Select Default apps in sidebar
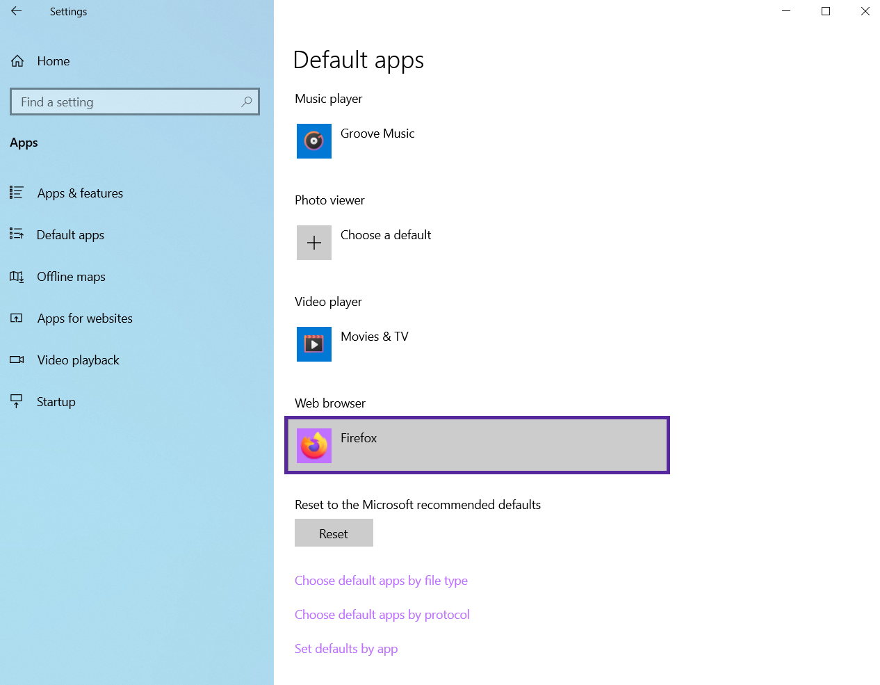Image resolution: width=880 pixels, height=685 pixels. pyautogui.click(x=70, y=235)
